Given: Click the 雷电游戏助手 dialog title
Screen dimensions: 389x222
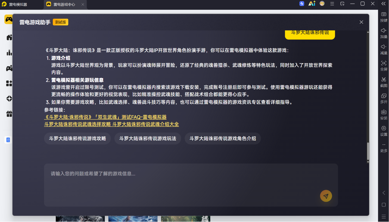Looking at the screenshot, I should pyautogui.click(x=35, y=22).
